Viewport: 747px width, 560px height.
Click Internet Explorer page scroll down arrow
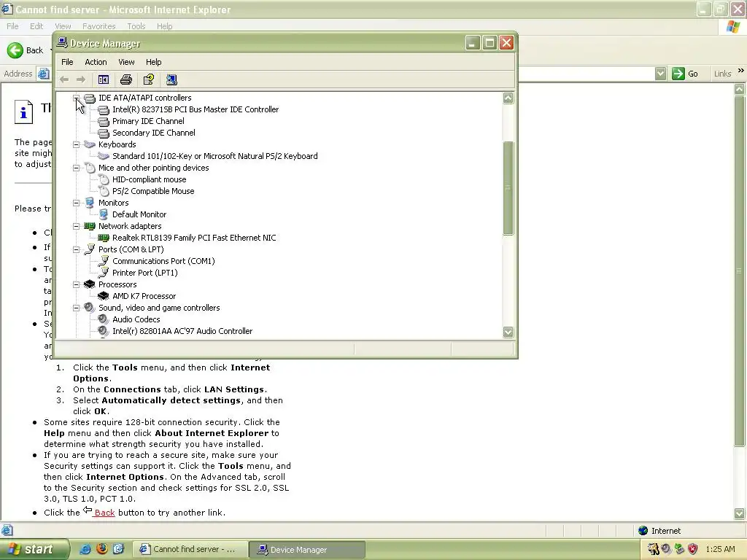coord(739,513)
